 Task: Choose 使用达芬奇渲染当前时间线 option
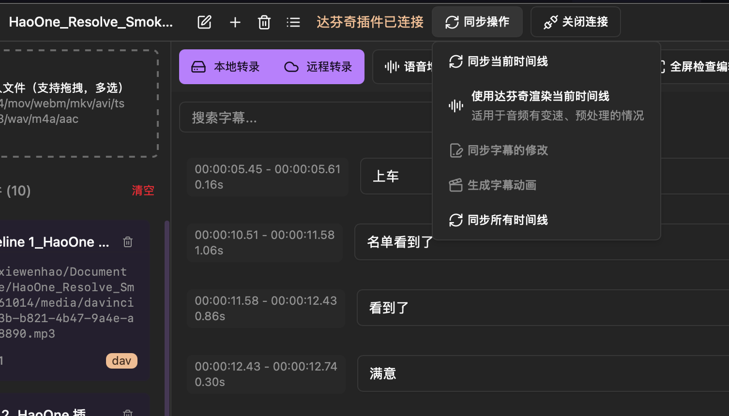[x=547, y=105]
